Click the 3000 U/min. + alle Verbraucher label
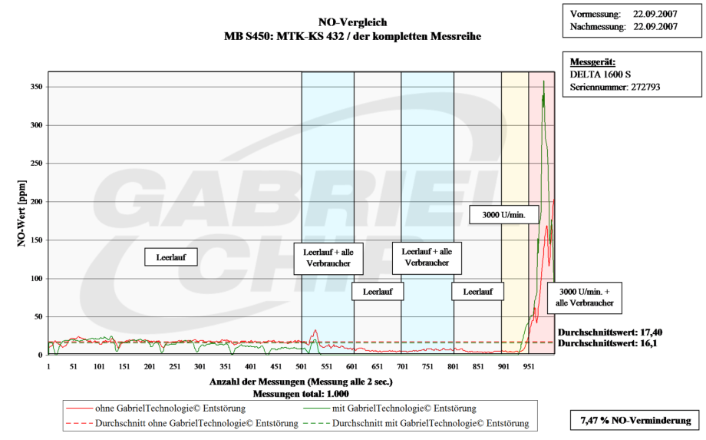The height and width of the screenshot is (440, 706). (x=584, y=297)
